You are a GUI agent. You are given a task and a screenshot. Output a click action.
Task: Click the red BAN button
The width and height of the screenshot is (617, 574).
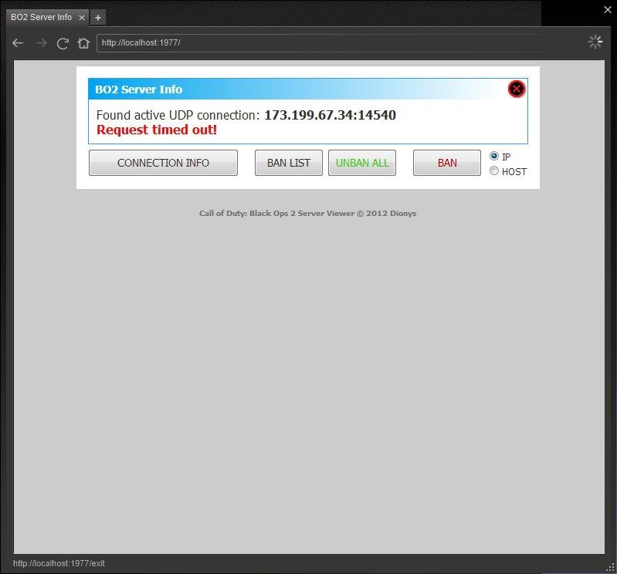[x=447, y=163]
